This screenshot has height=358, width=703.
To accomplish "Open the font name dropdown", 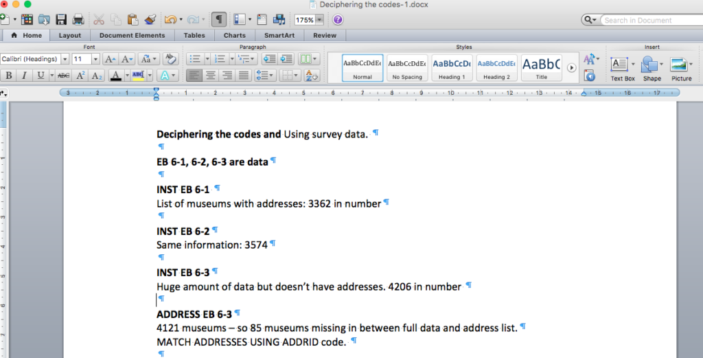I will point(65,60).
